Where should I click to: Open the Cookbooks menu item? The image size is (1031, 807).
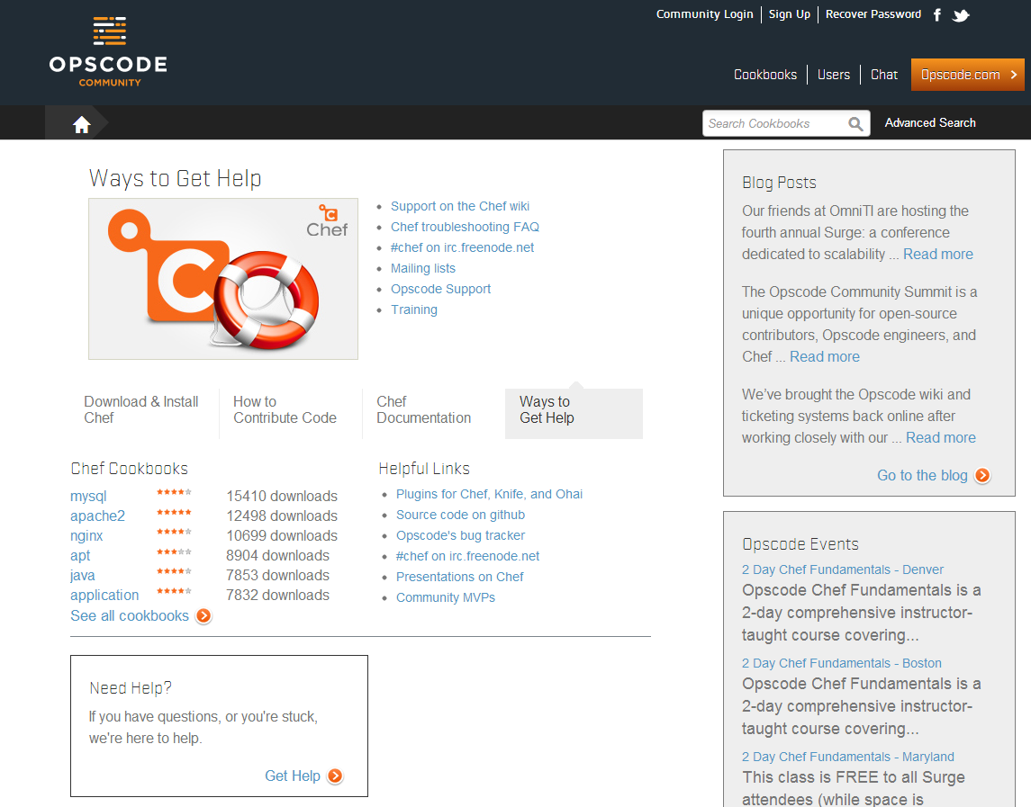coord(765,75)
